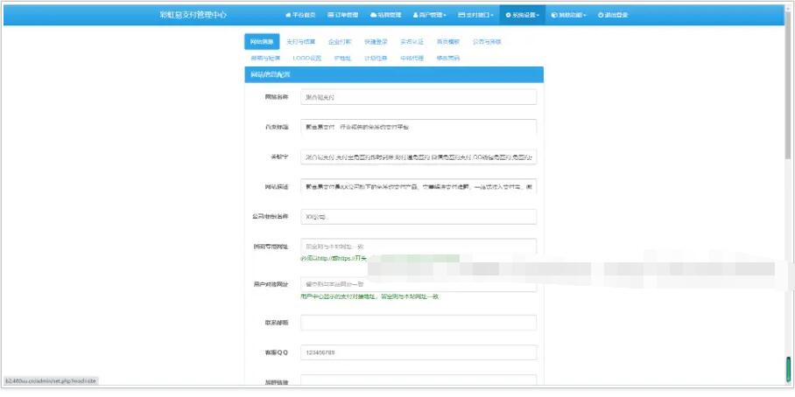Click the 网站信息配置 panel header
The height and width of the screenshot is (397, 795).
pyautogui.click(x=394, y=74)
